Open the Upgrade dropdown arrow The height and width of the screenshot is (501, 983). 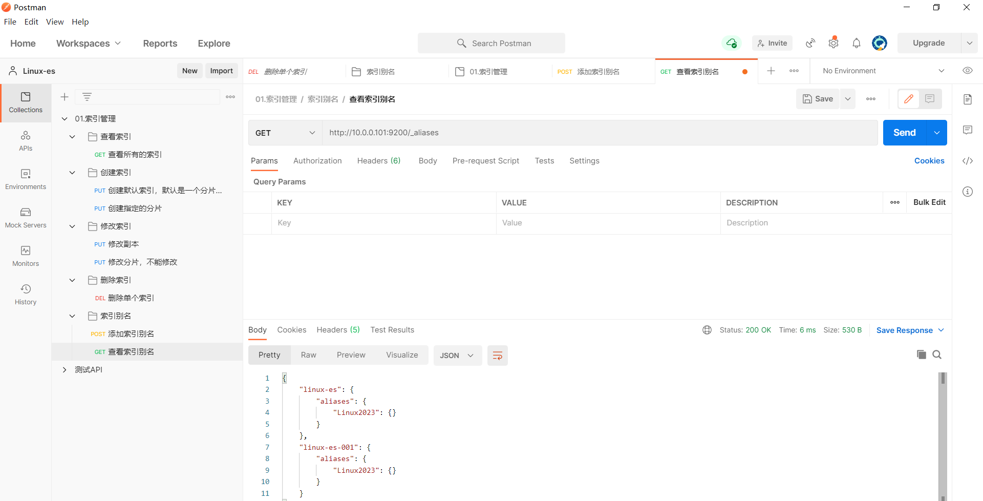pyautogui.click(x=970, y=43)
